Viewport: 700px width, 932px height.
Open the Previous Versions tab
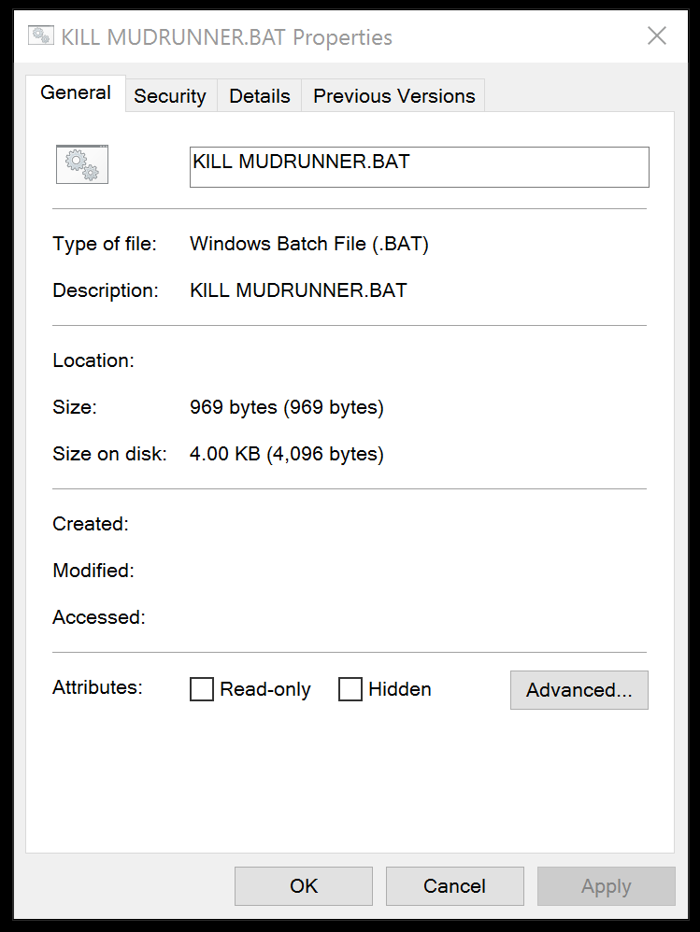pos(393,95)
